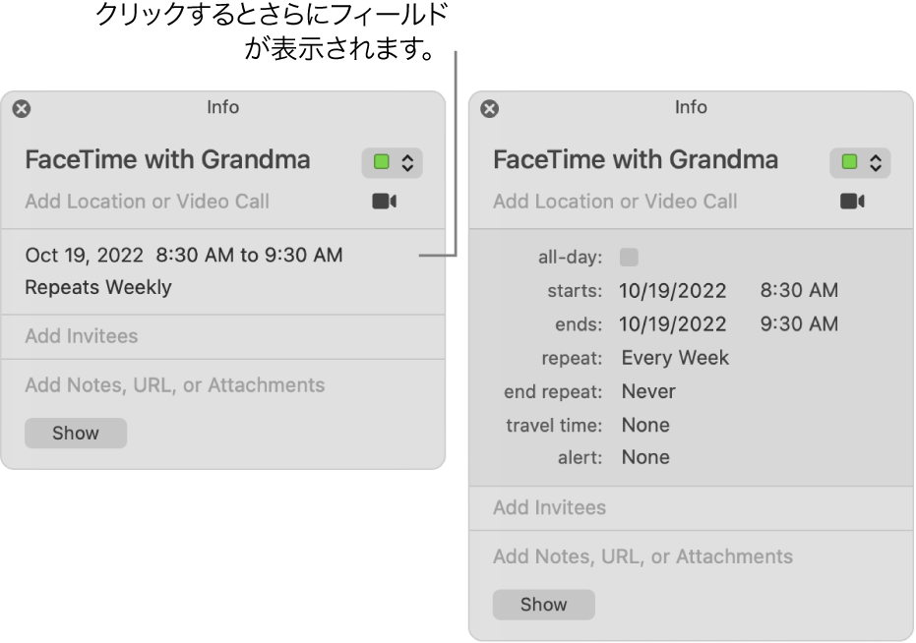Click starts time 8:30 AM

pyautogui.click(x=799, y=290)
